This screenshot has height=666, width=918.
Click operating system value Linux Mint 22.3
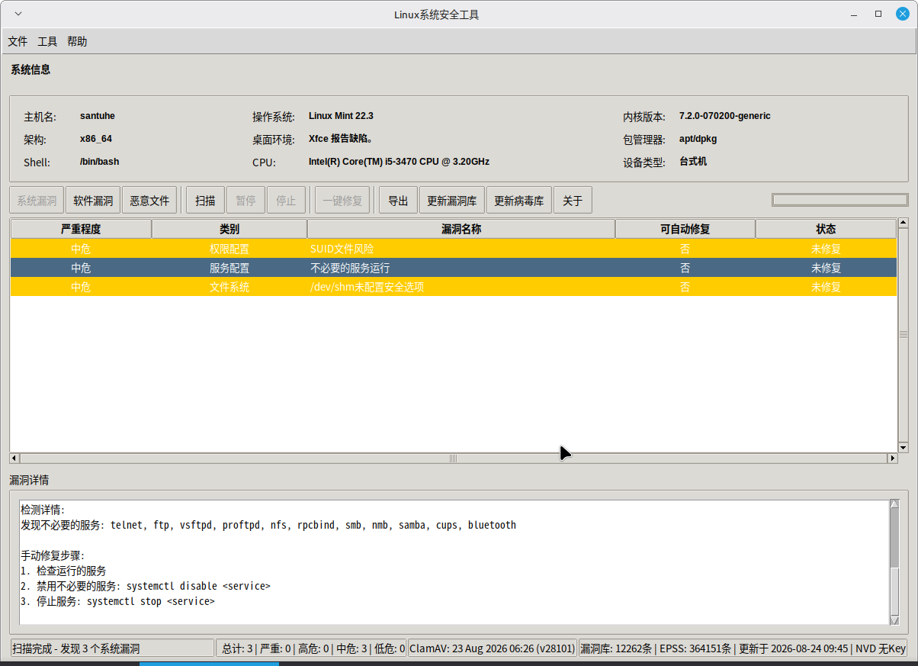point(341,116)
